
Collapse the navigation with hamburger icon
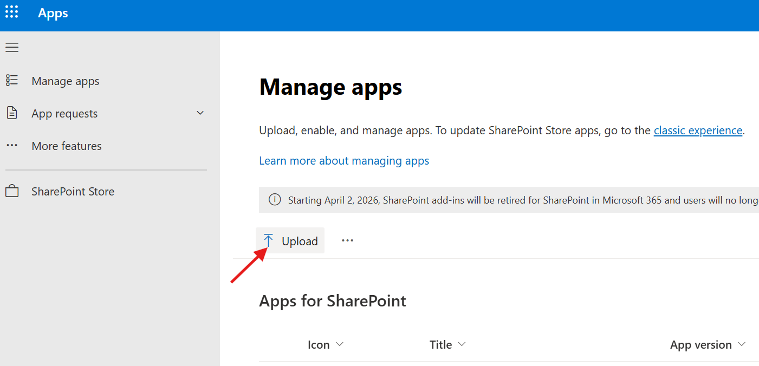tap(12, 48)
